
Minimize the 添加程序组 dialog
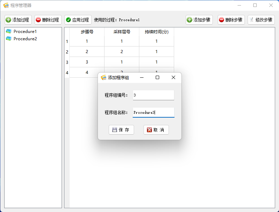(x=142, y=77)
